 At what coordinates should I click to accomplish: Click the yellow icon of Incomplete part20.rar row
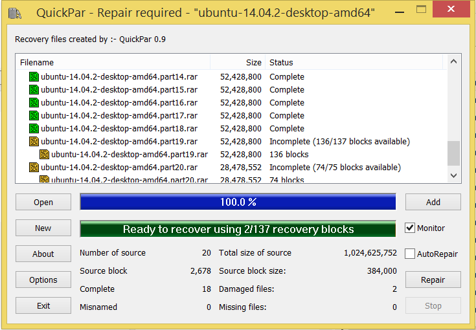pyautogui.click(x=34, y=167)
